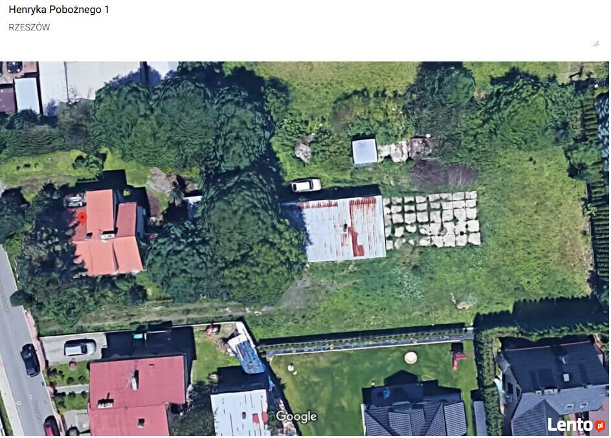This screenshot has height=438, width=611.
Task: Click the dark purple garden patch
Action: [444, 174]
